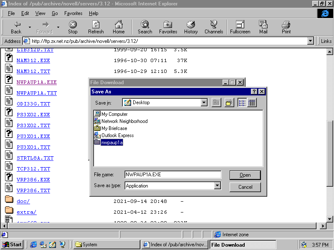
Task: Click the help question mark in Save As
Action: point(254,92)
